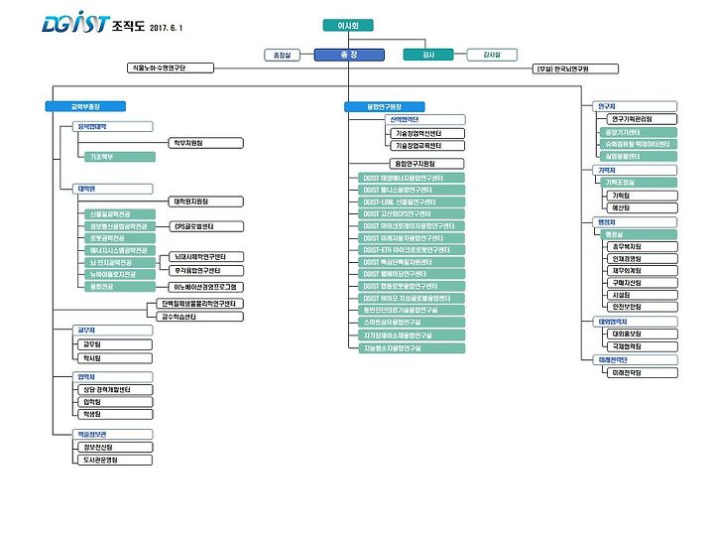Click the '학술정보관' section header
The height and width of the screenshot is (536, 714).
113,435
